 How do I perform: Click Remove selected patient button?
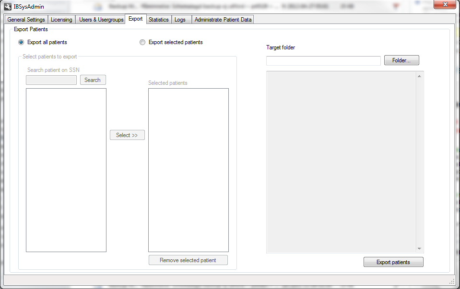tap(188, 260)
